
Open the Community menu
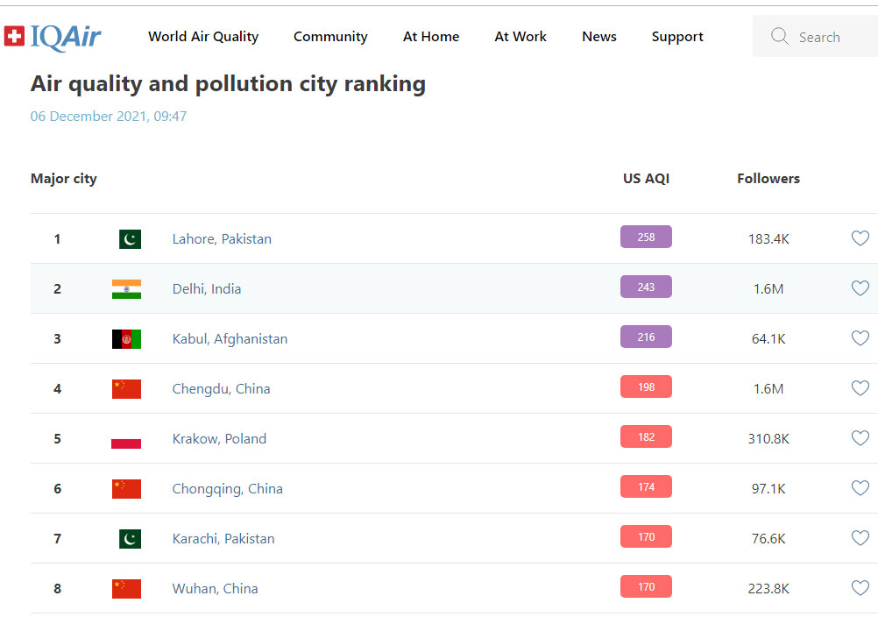coord(330,37)
